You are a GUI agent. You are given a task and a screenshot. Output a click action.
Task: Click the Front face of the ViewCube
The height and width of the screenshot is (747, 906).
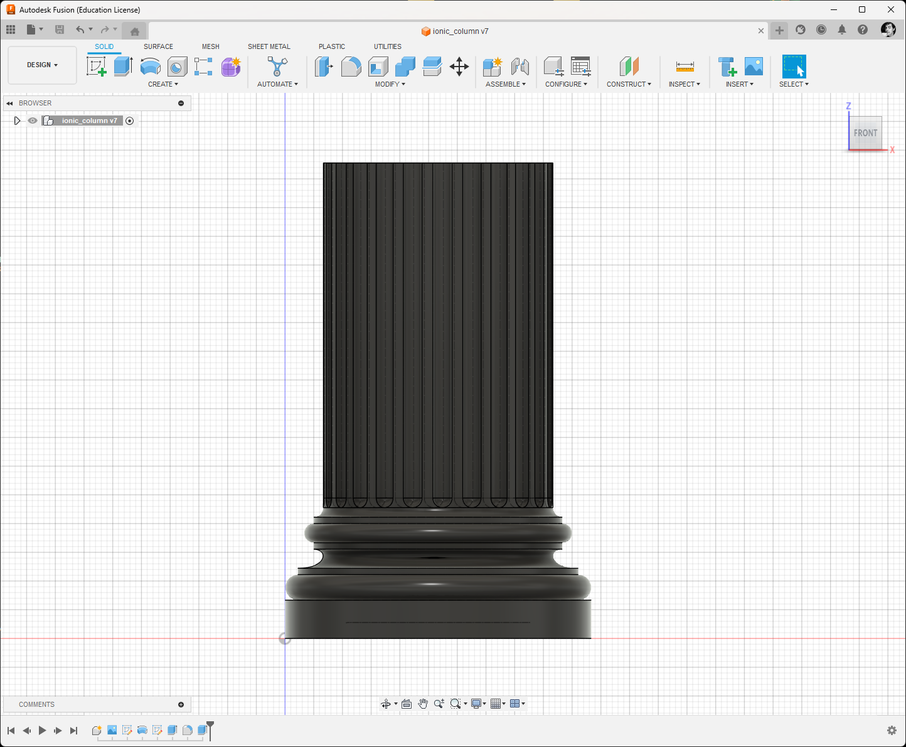tap(865, 133)
